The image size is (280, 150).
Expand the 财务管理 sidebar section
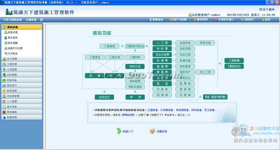coord(22,91)
